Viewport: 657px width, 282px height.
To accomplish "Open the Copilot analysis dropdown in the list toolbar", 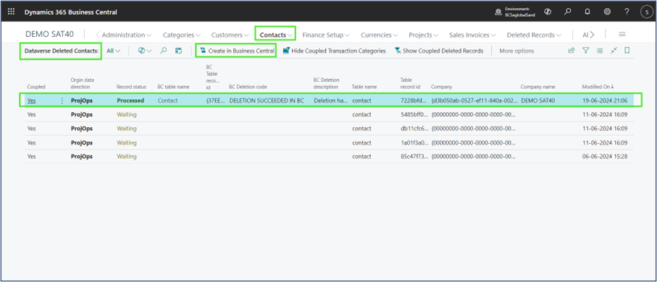I will [145, 51].
